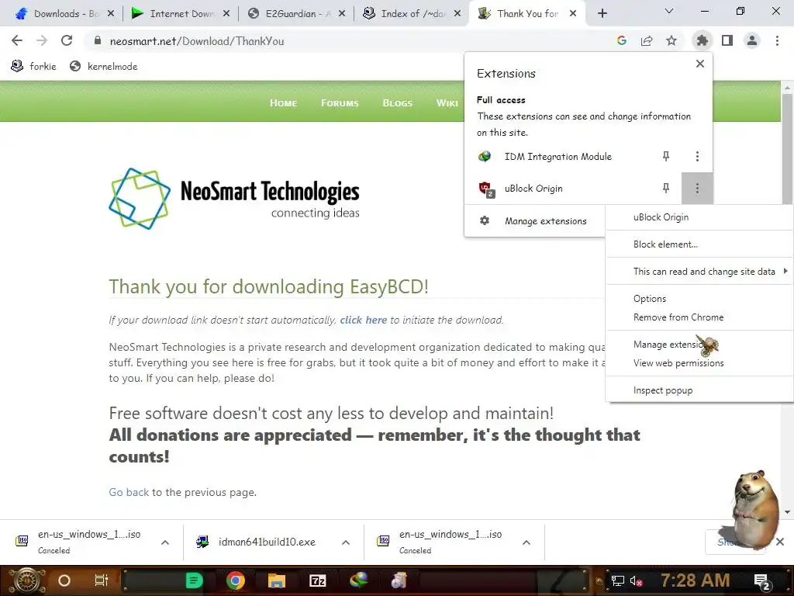Click the Google icon in the address bar
Screen dimensions: 794x596
[622, 40]
